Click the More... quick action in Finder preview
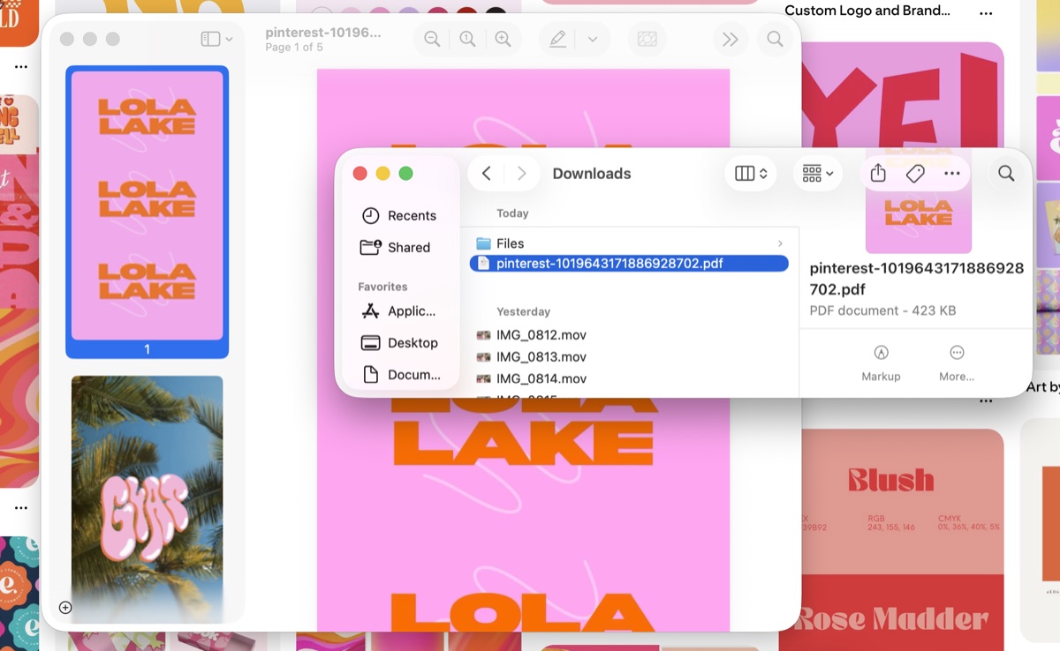This screenshot has width=1060, height=651. coord(957,363)
